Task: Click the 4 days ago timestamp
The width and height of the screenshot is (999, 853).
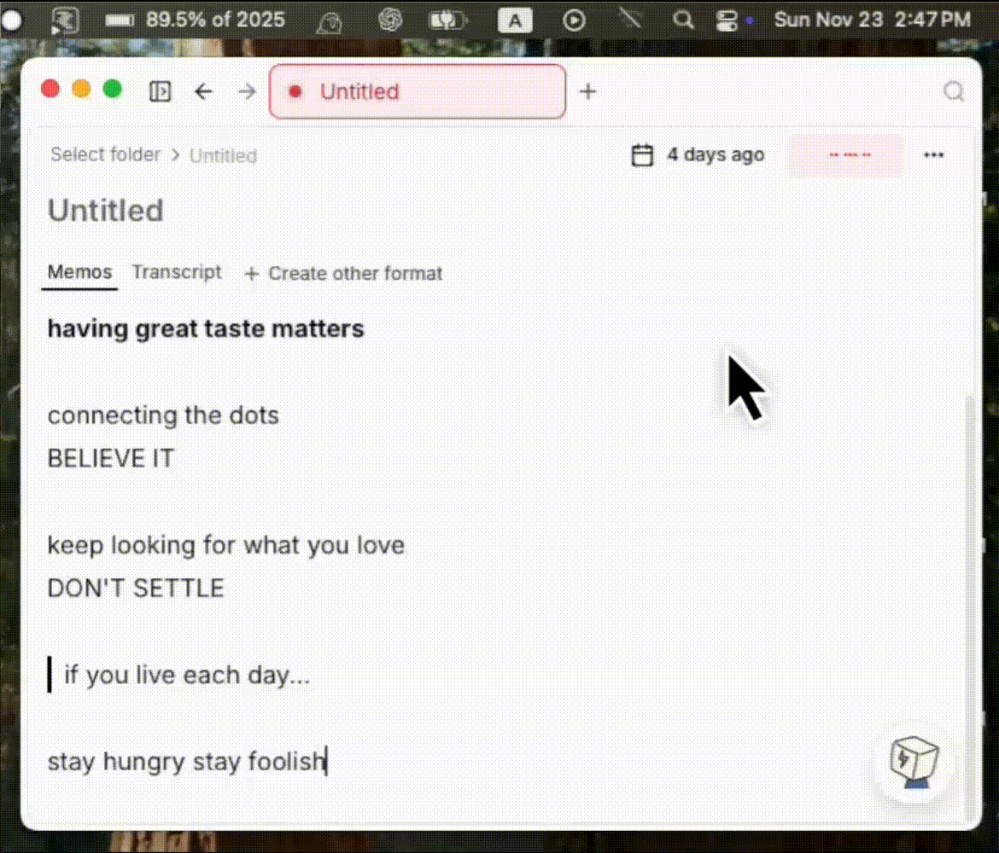Action: pos(716,154)
